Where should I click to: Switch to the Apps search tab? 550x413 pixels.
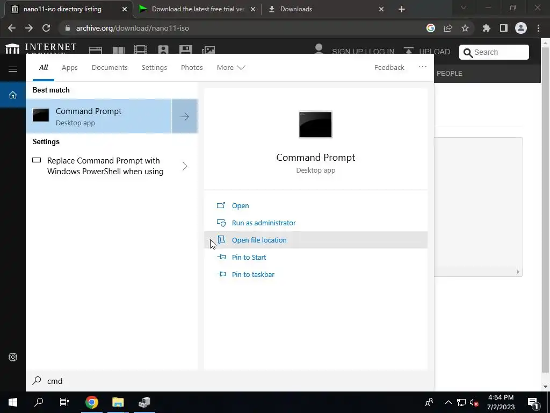click(x=69, y=67)
